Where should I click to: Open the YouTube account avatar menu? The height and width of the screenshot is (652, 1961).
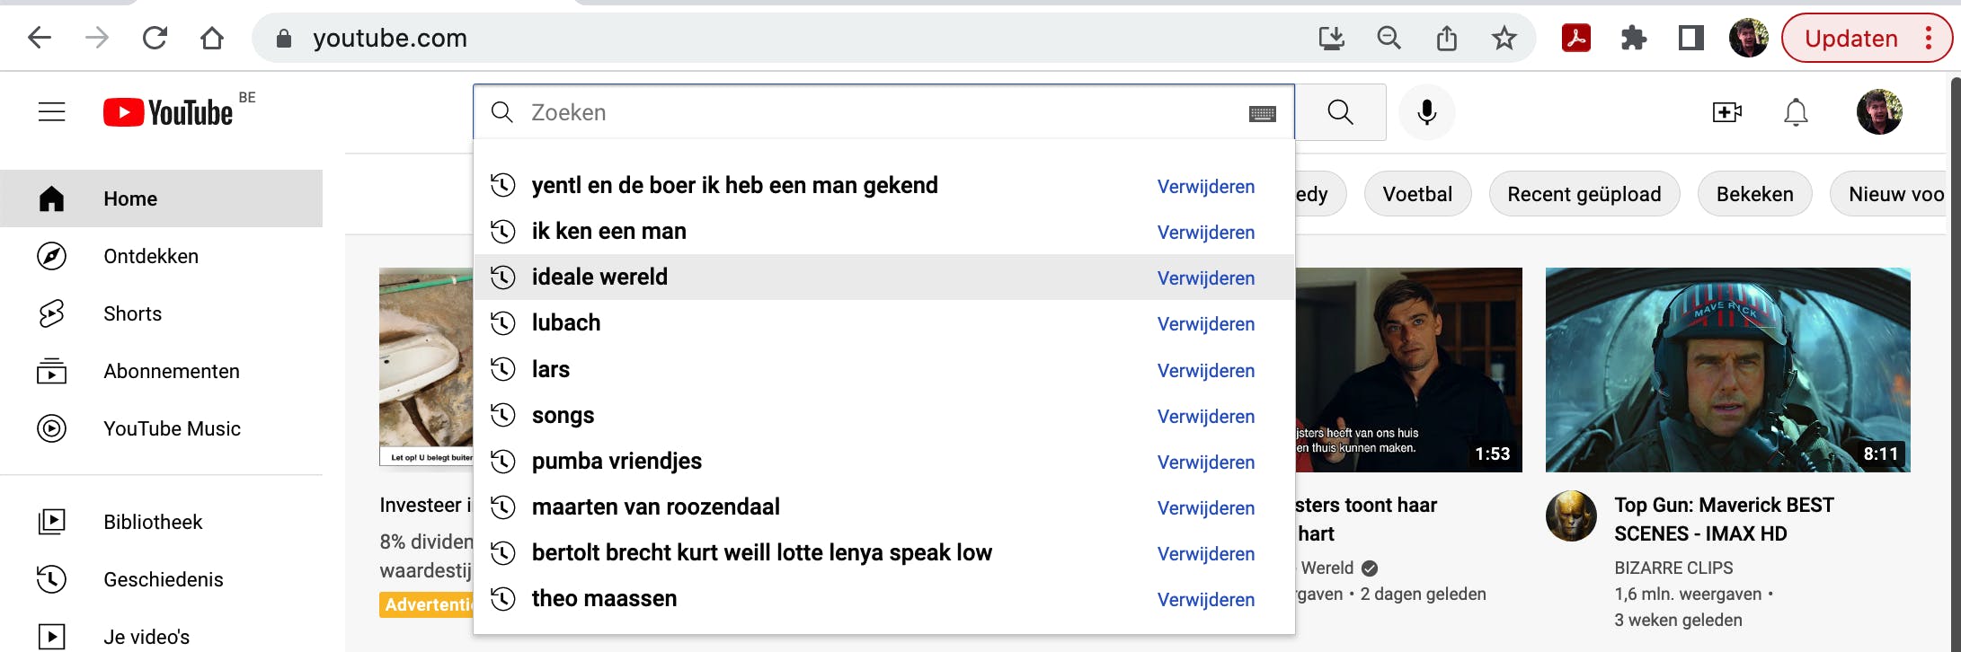(x=1879, y=112)
